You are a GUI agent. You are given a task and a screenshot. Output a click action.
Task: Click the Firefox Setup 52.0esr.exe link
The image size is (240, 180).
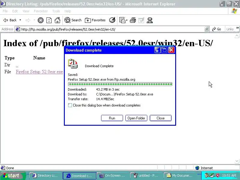[x=39, y=72]
